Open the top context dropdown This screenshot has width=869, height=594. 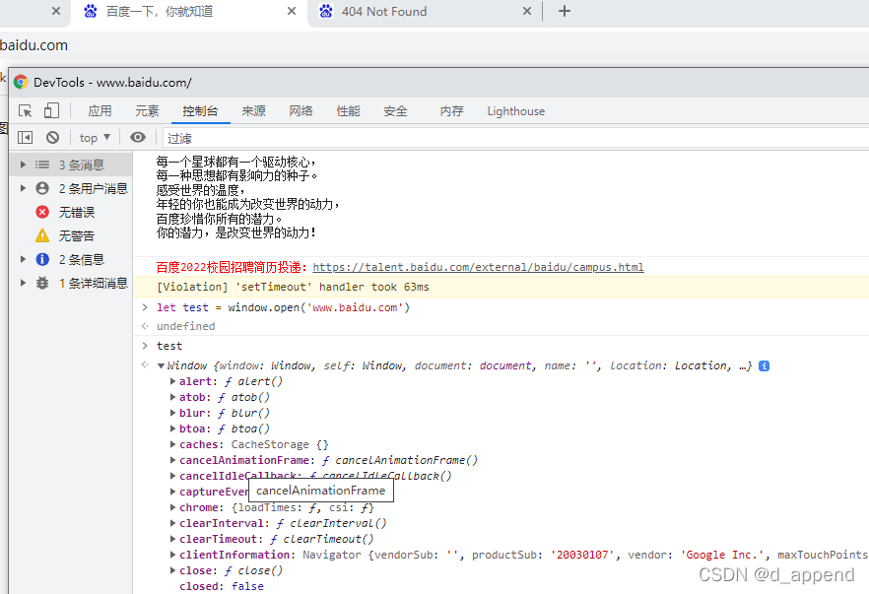point(95,138)
